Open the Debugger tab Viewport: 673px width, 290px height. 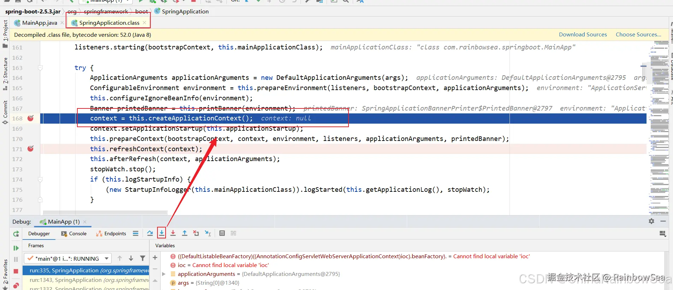click(x=39, y=233)
